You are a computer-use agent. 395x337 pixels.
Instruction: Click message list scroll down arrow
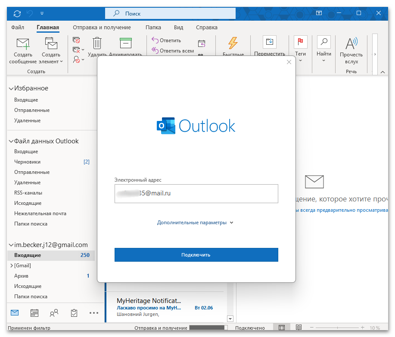[x=230, y=318]
